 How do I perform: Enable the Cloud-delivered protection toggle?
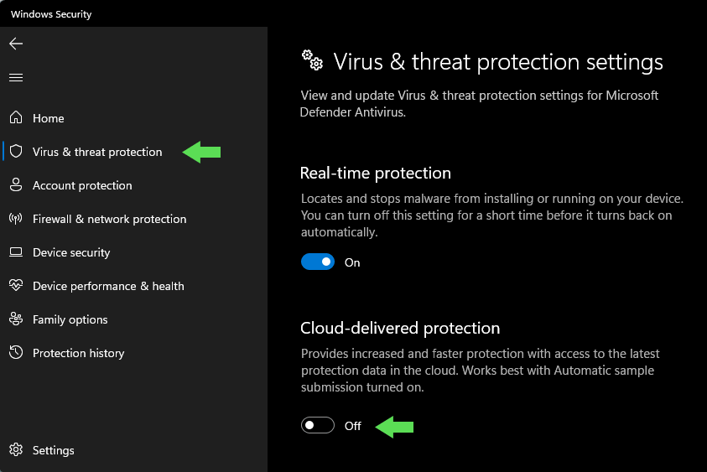click(x=318, y=425)
